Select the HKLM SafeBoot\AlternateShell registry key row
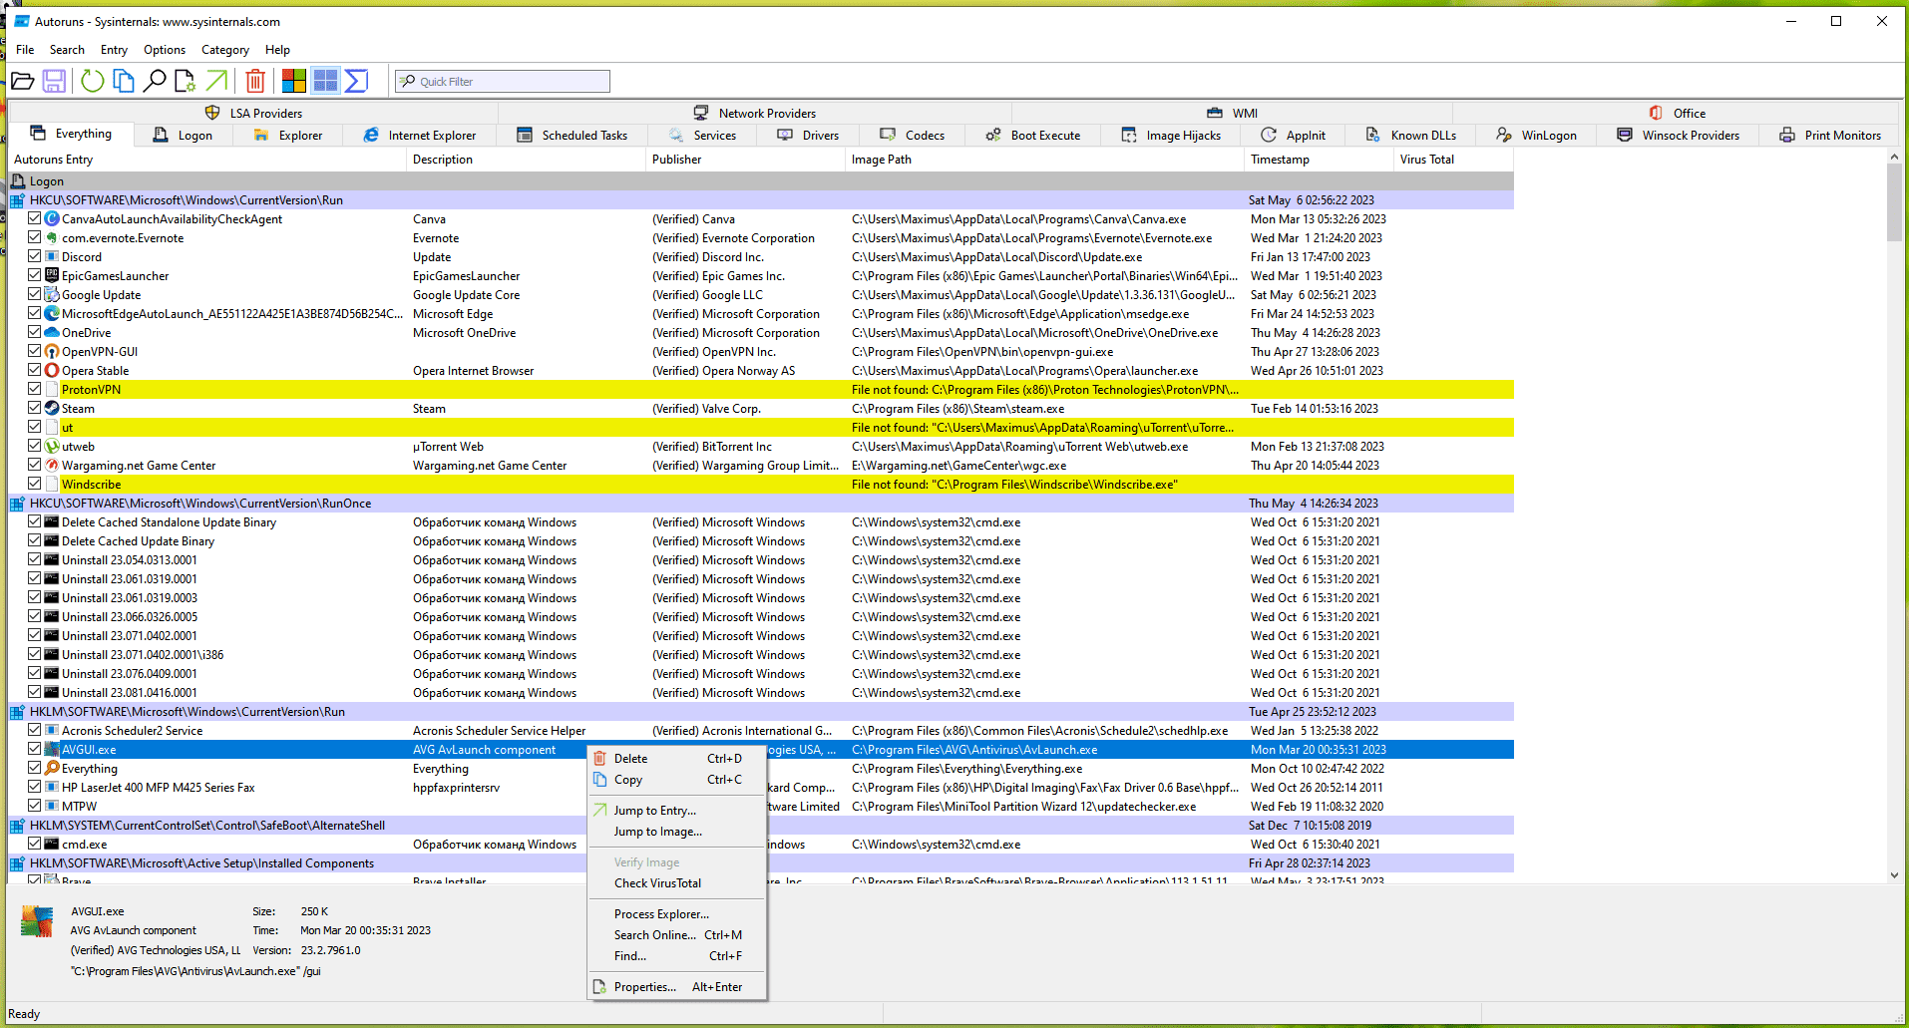Viewport: 1909px width, 1028px height. [x=762, y=826]
